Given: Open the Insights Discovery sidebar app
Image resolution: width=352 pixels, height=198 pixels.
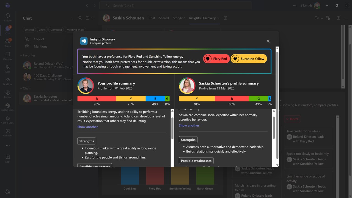Looking at the screenshot, I should click(8, 107).
